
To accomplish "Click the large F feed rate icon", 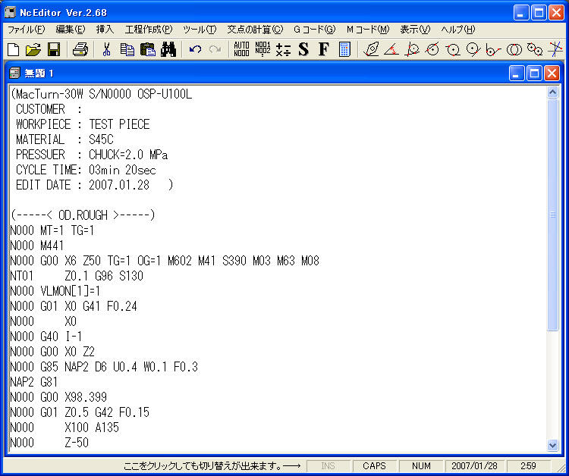I will pyautogui.click(x=324, y=49).
